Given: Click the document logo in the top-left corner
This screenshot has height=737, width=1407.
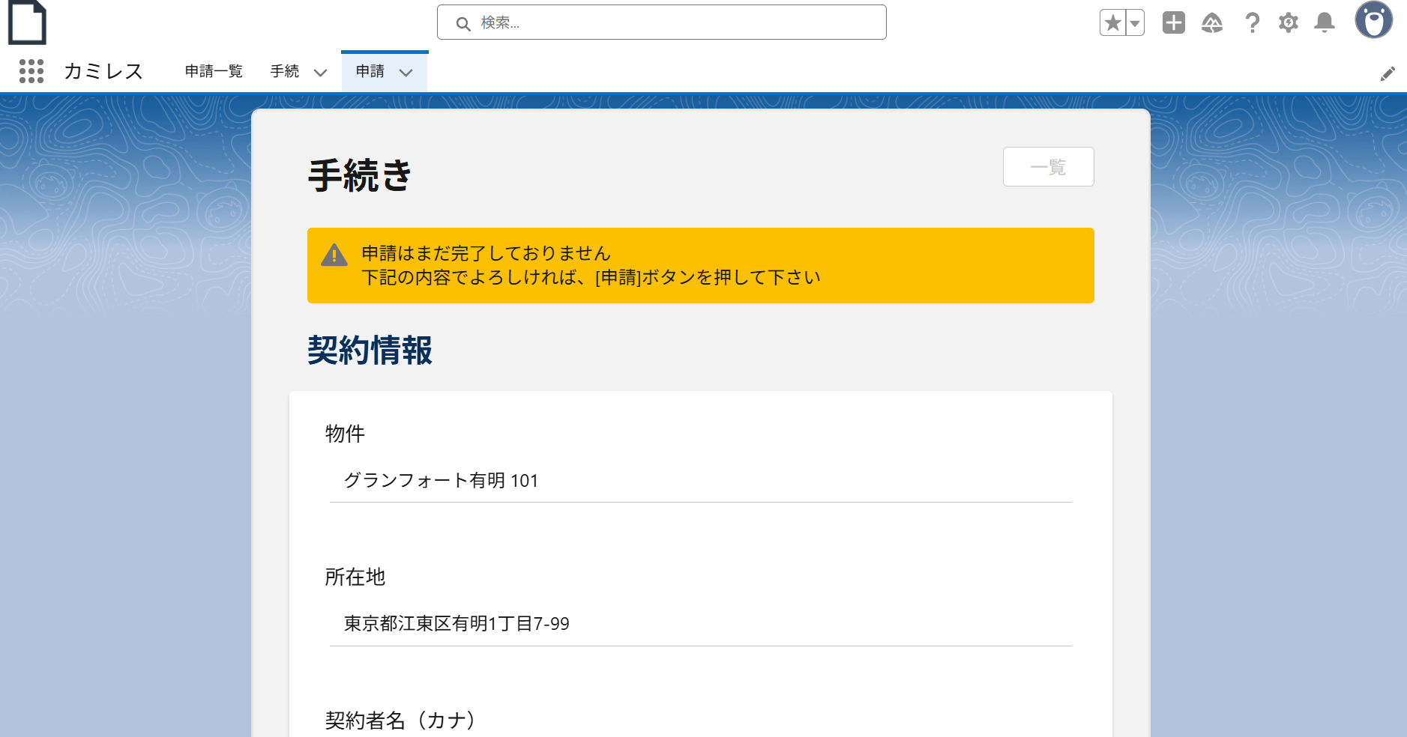Looking at the screenshot, I should point(28,22).
